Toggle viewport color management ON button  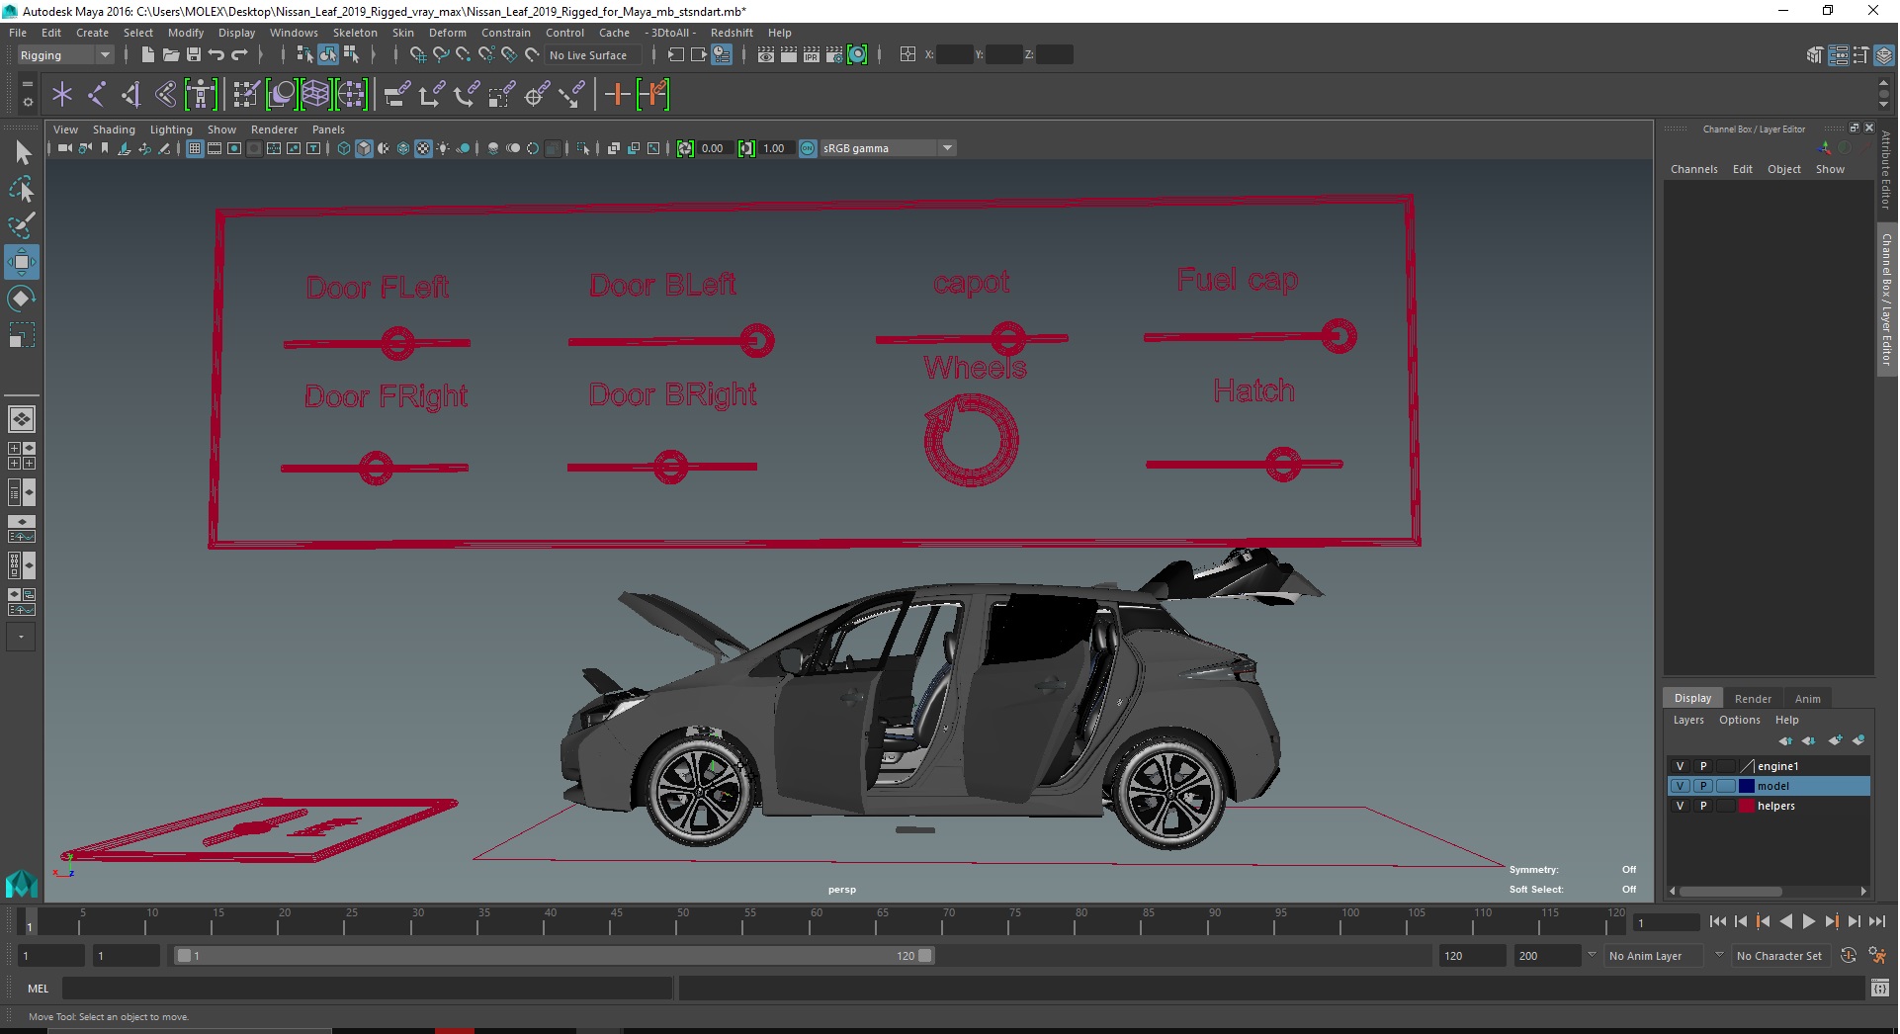pos(808,149)
